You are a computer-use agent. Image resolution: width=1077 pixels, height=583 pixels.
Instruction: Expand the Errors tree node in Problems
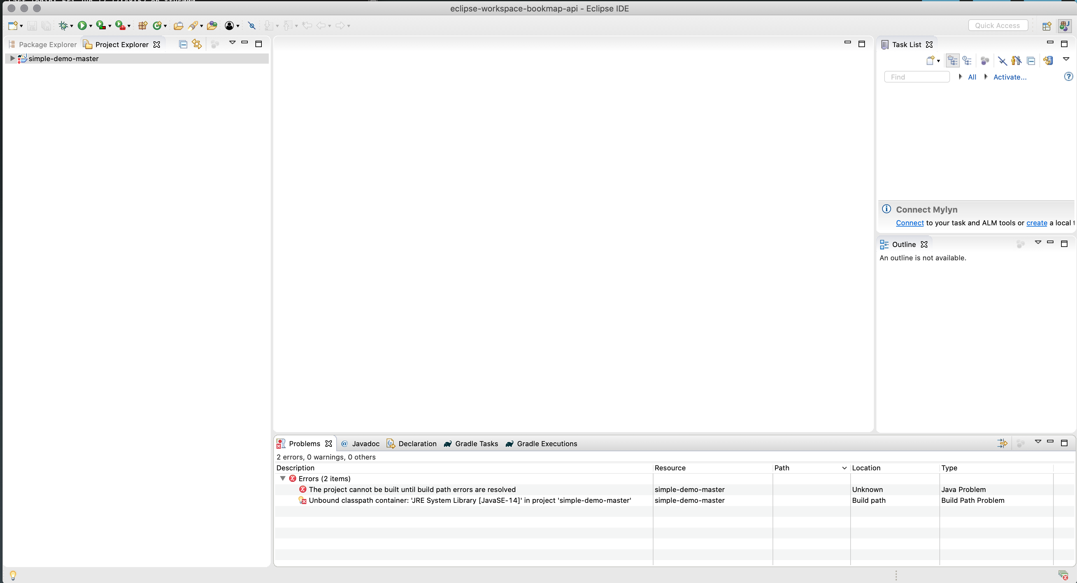tap(282, 479)
